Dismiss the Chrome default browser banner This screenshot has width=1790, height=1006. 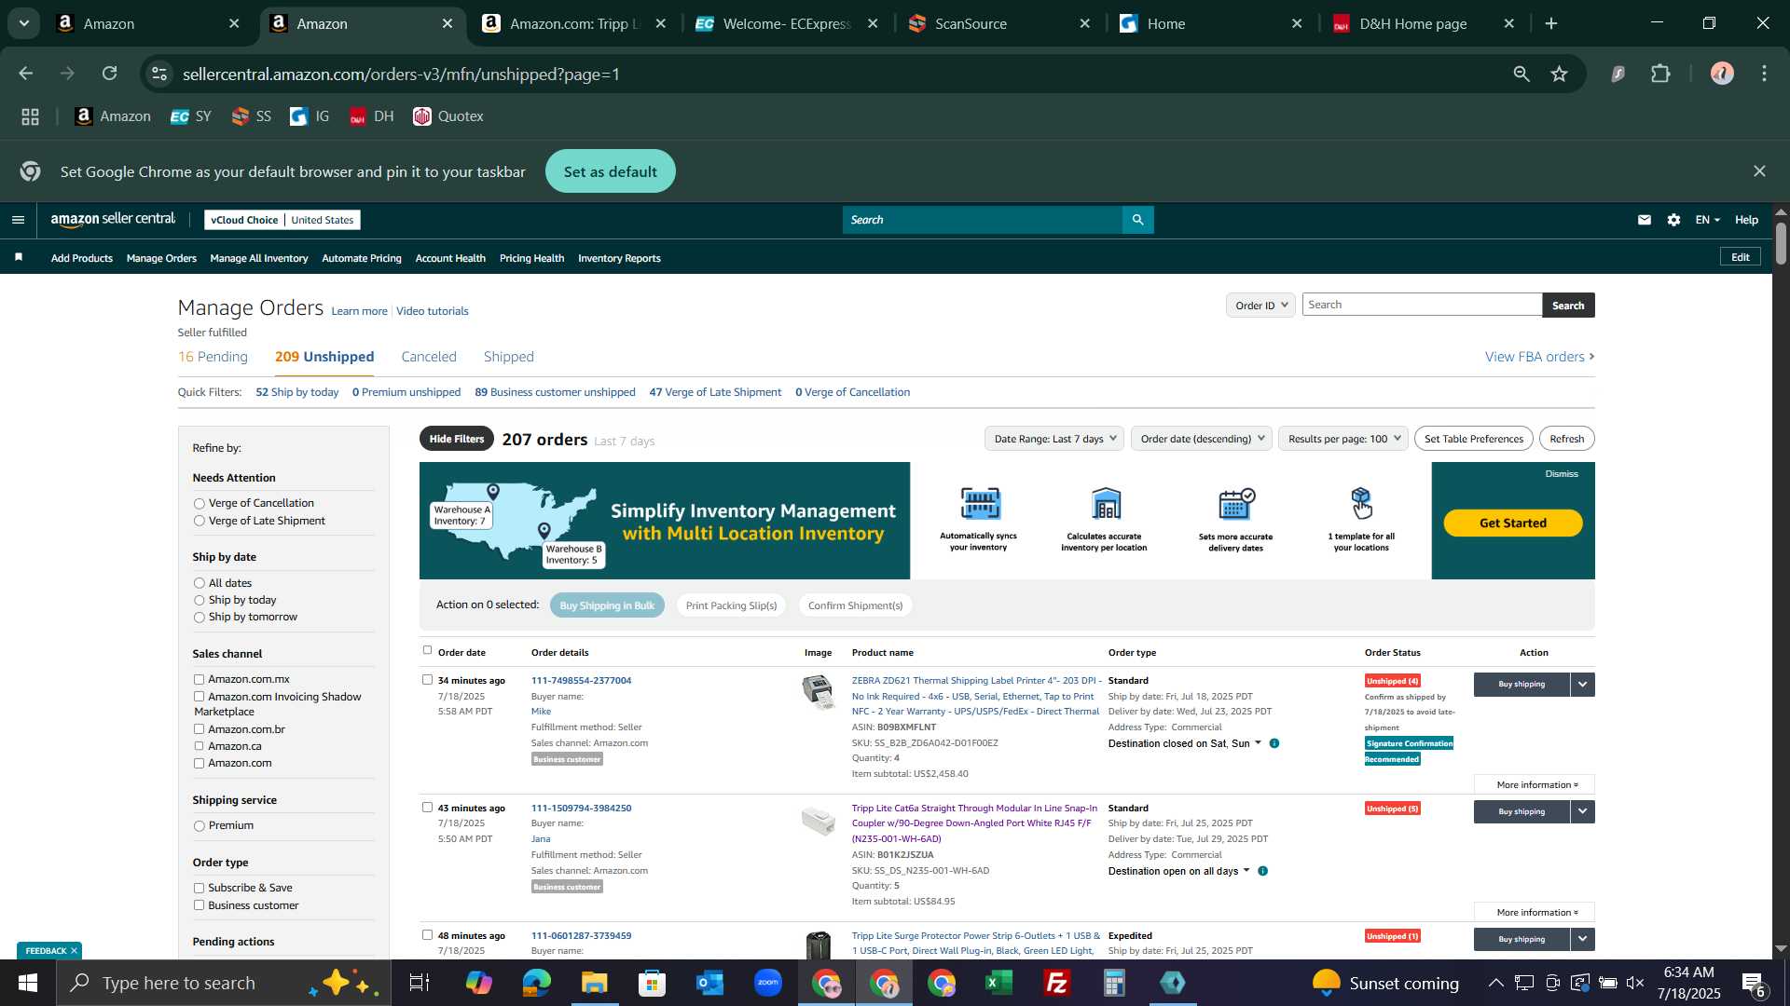[1759, 171]
